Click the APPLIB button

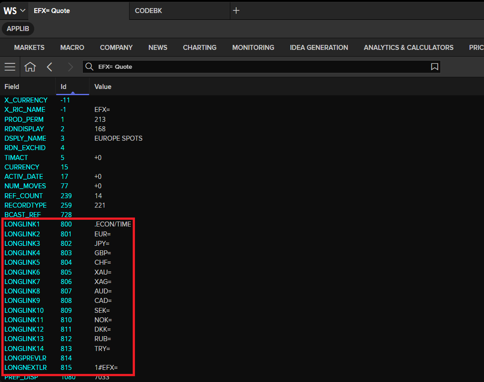(18, 29)
